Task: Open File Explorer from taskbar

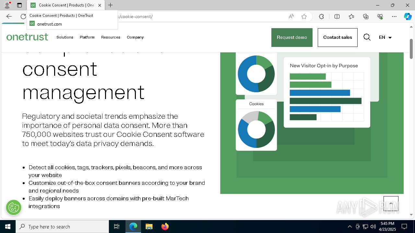Action: (x=149, y=227)
